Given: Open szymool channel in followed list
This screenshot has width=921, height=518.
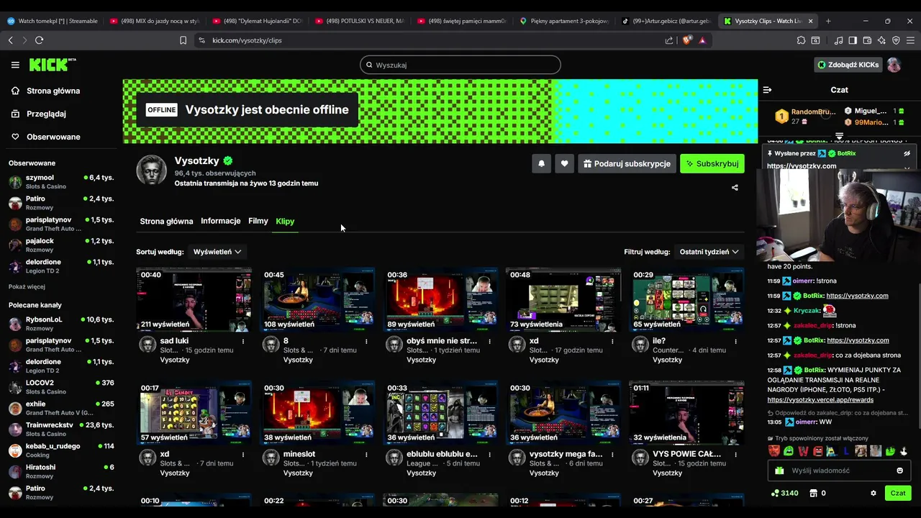Looking at the screenshot, I should (x=61, y=181).
